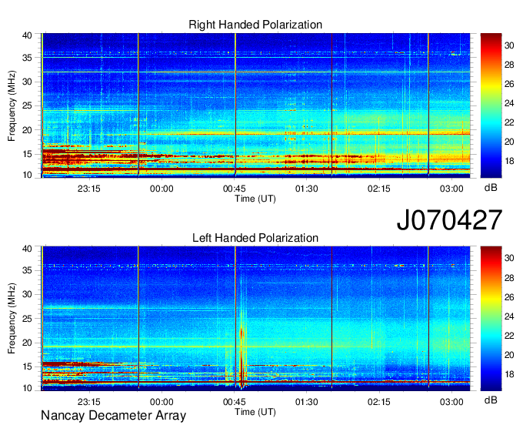Click the '20' frequency tick on bottom plot
Viewport: 523px width, 425px height.
pyautogui.click(x=27, y=343)
